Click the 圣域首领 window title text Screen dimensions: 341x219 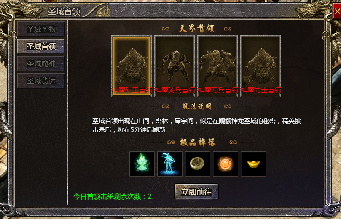pyautogui.click(x=64, y=11)
